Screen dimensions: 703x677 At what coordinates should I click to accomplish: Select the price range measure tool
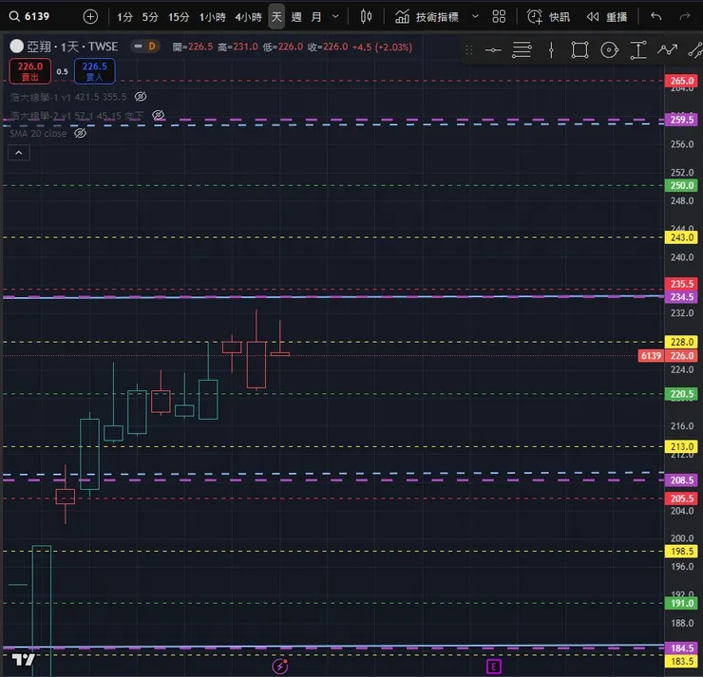[x=638, y=49]
